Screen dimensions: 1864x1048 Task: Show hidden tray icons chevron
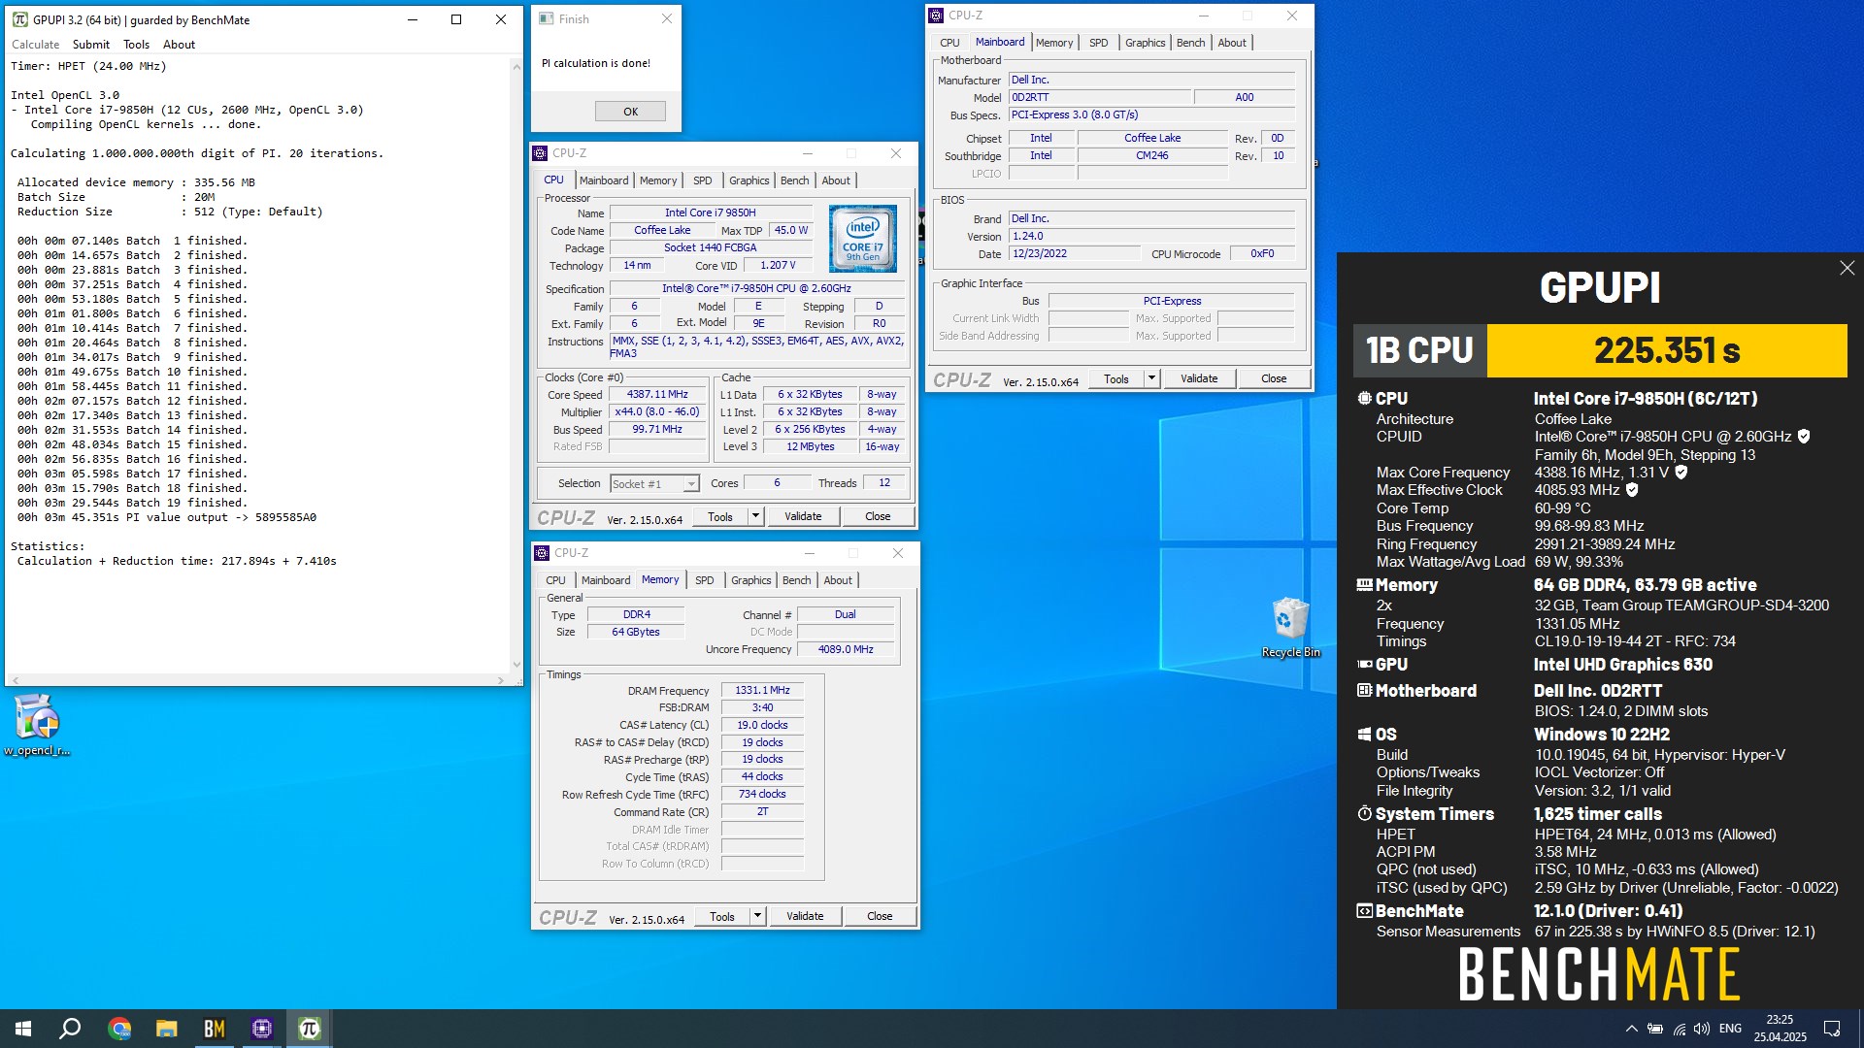(1632, 1029)
